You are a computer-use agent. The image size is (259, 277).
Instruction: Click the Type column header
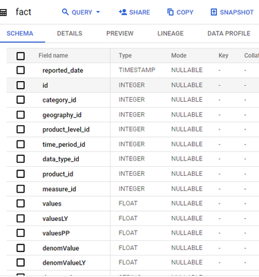pyautogui.click(x=125, y=55)
